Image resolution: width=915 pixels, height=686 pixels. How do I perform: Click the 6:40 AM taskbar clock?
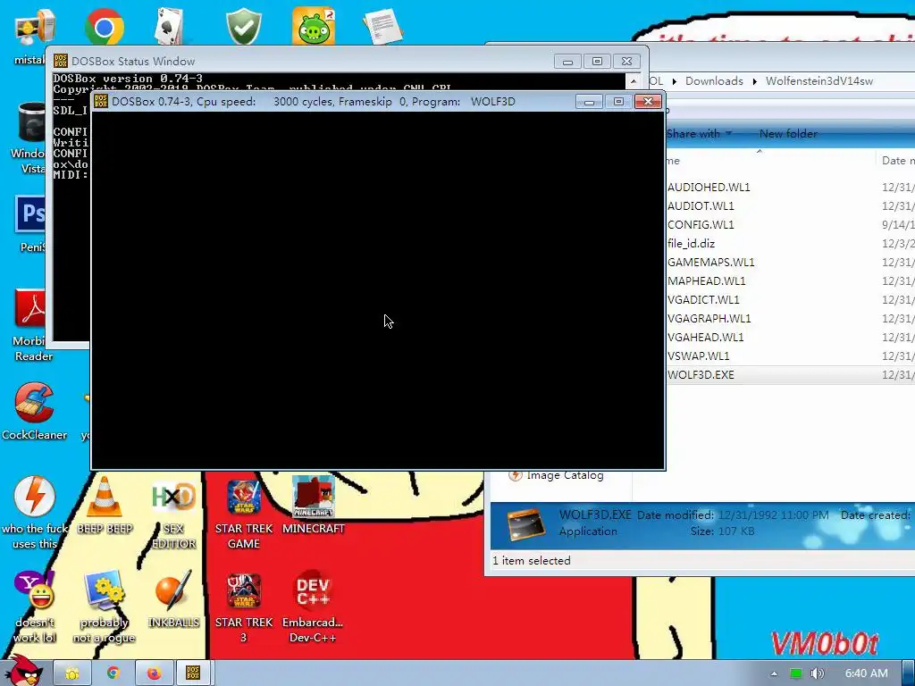(866, 673)
